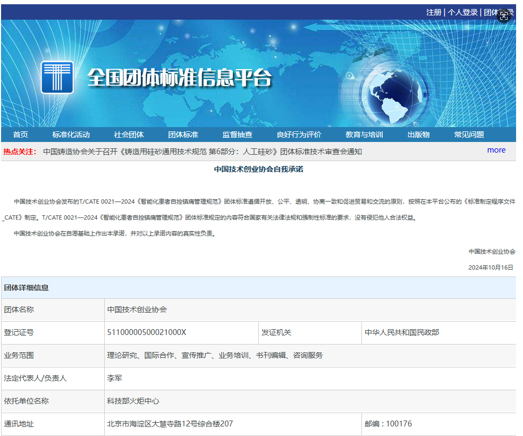Click the 业务范围 label cell

tap(53, 356)
